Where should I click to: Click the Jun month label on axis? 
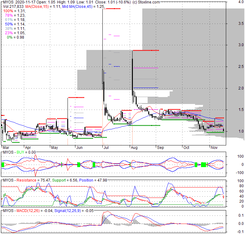(79, 148)
